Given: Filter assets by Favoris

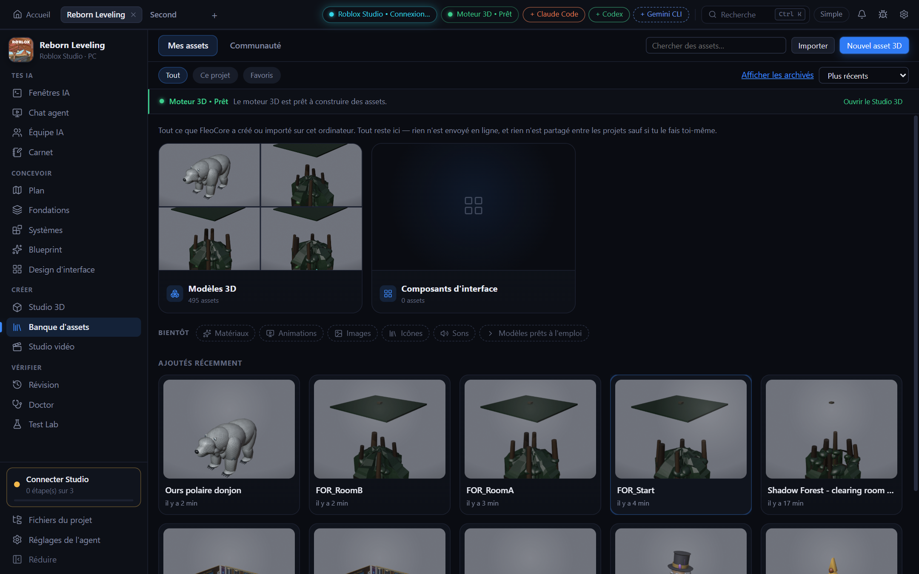Looking at the screenshot, I should tap(261, 75).
